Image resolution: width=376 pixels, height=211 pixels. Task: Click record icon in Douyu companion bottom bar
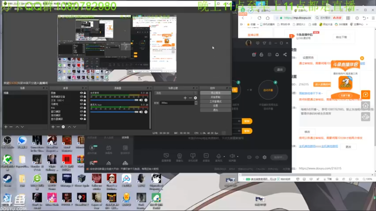[250, 157]
